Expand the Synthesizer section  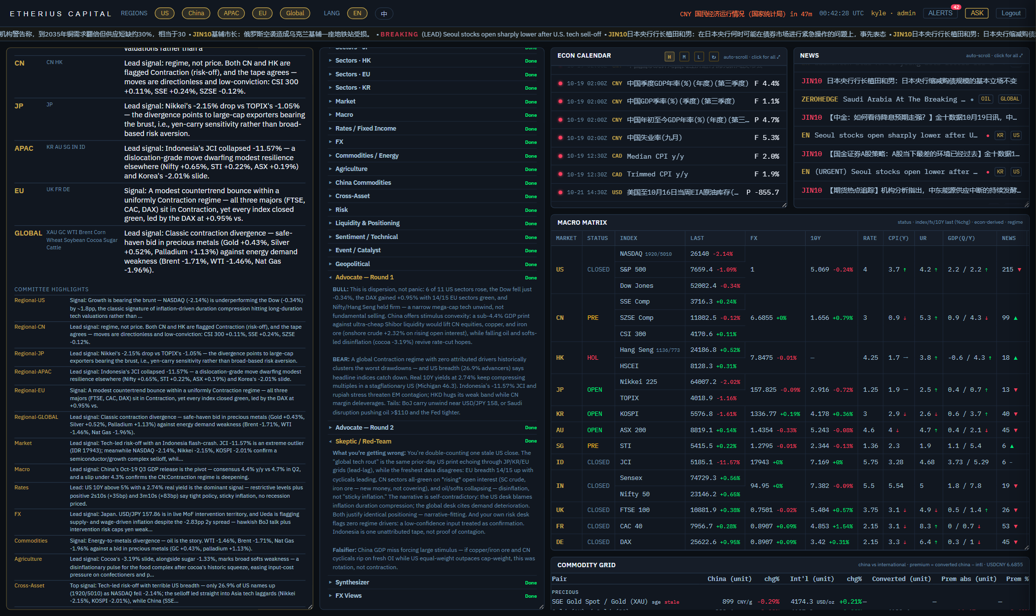tap(433, 582)
